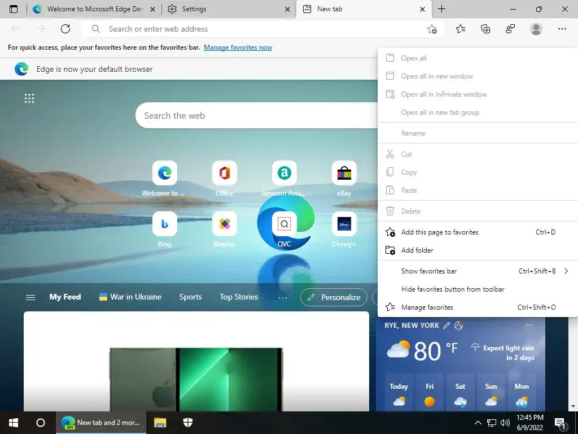Viewport: 578px width, 434px height.
Task: Open File Explorer from the taskbar
Action: tap(160, 423)
